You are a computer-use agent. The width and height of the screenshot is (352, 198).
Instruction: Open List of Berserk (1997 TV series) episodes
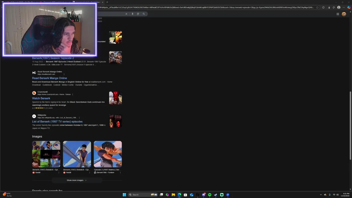click(x=57, y=122)
